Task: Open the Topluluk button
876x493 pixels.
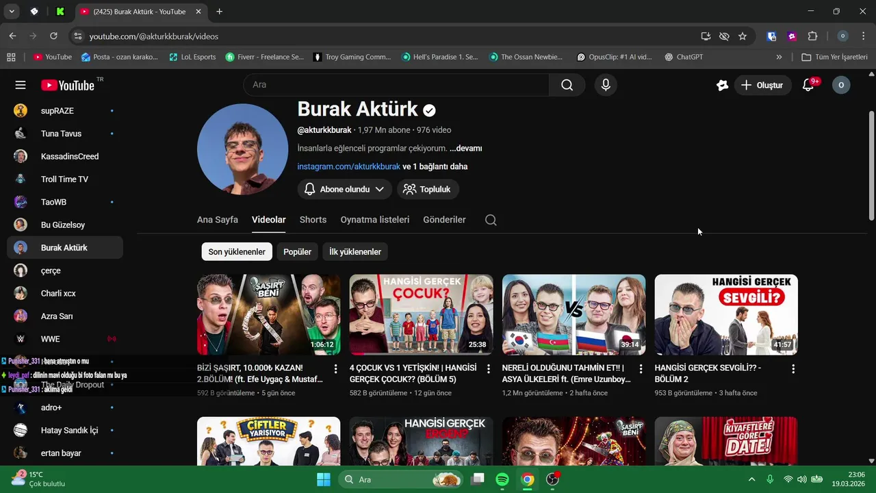Action: 428,189
